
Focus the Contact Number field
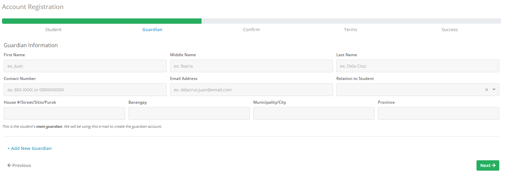(85, 90)
